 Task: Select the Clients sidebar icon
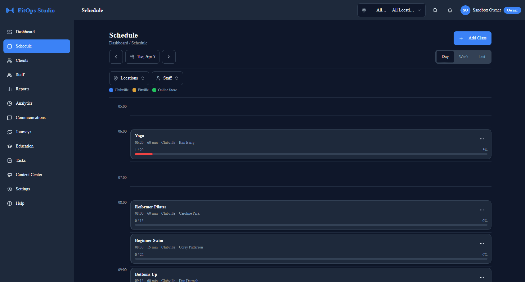[x=10, y=60]
